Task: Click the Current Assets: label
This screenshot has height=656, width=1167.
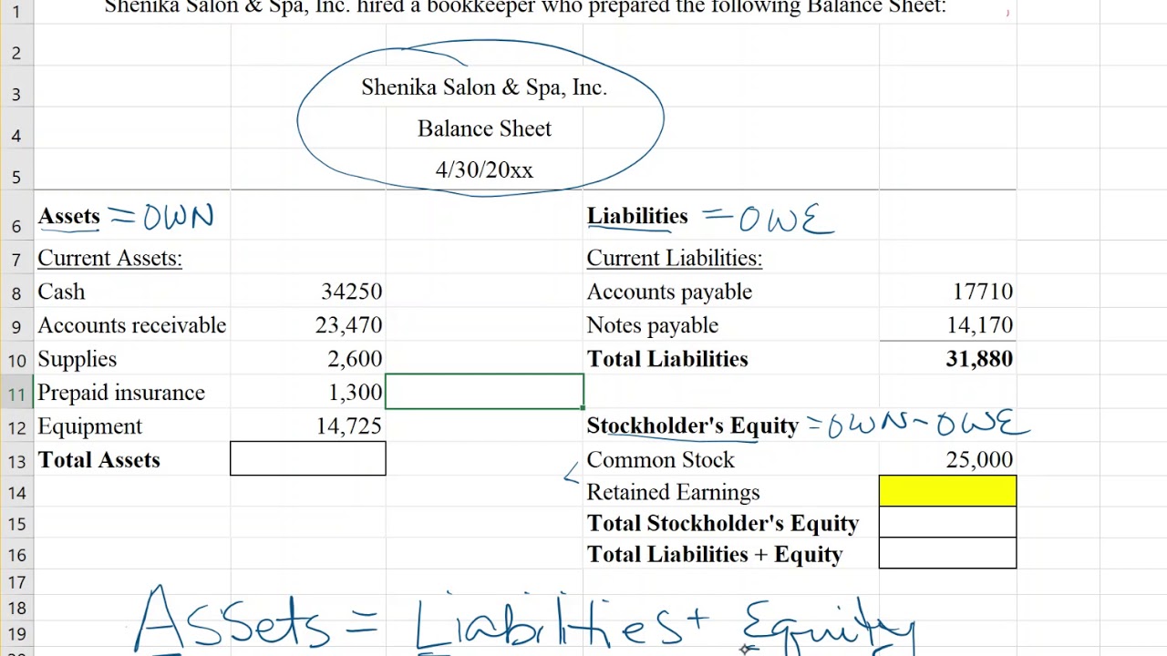Action: pyautogui.click(x=109, y=258)
